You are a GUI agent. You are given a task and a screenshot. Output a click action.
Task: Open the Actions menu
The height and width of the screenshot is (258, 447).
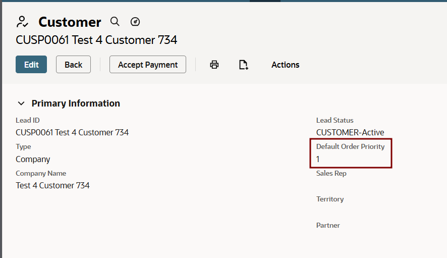[285, 65]
